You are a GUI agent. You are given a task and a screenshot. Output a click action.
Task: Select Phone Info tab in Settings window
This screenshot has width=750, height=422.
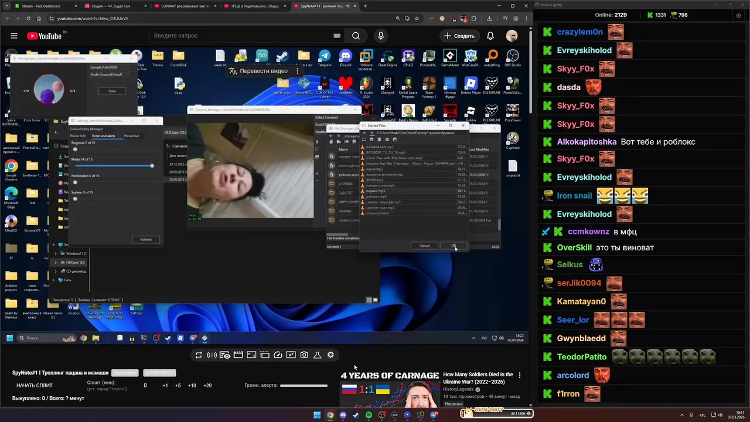(x=78, y=136)
